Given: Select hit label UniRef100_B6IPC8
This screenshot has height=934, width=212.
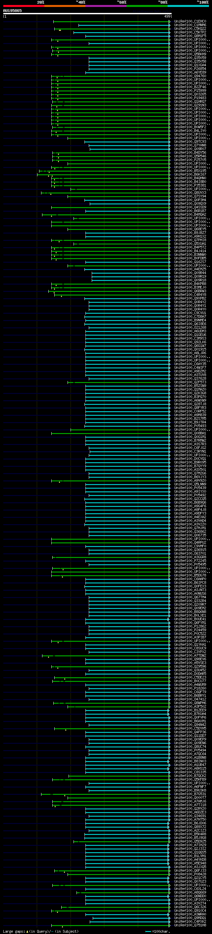Looking at the screenshot, I should (x=190, y=583).
